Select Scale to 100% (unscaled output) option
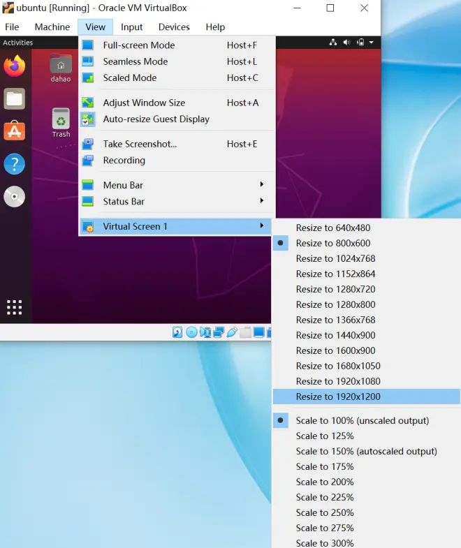This screenshot has width=461, height=548. coord(366,421)
